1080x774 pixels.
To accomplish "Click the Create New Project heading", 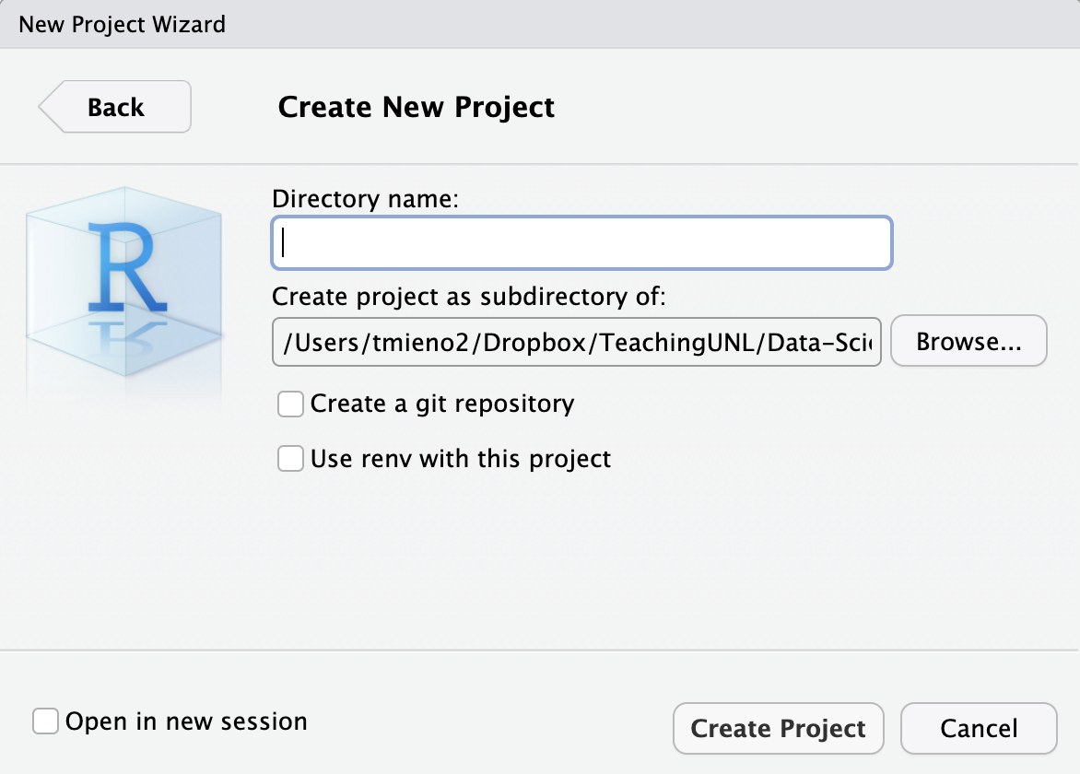I will [x=417, y=107].
